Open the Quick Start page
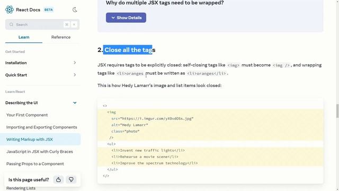Viewport: 339px width, 191px height. 16,75
